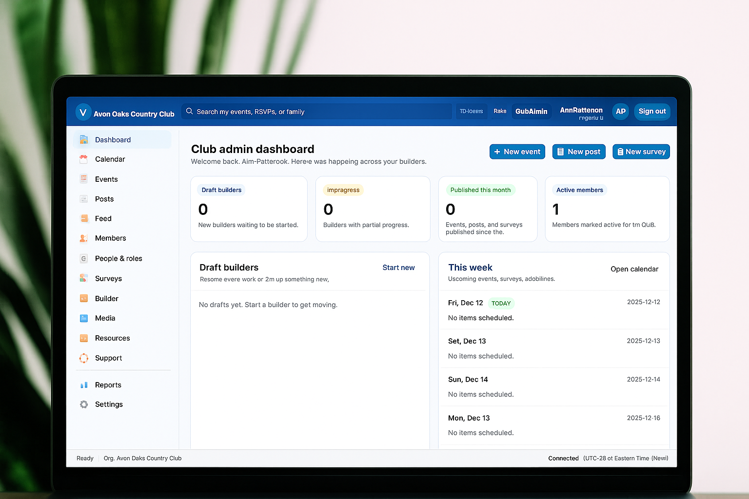The width and height of the screenshot is (749, 499).
Task: Open calendar from the This week panel
Action: click(x=634, y=269)
